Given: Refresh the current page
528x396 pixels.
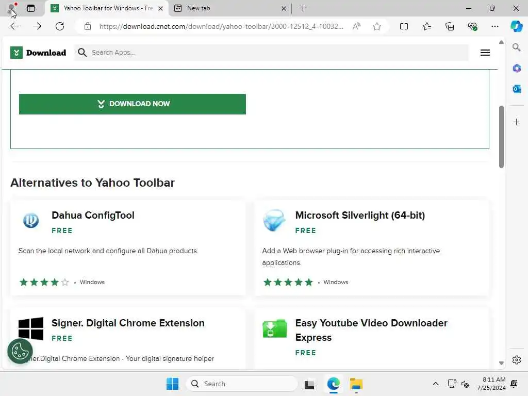Looking at the screenshot, I should 60,26.
